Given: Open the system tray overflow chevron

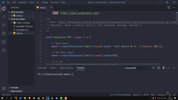Looking at the screenshot, I should click(151, 98).
